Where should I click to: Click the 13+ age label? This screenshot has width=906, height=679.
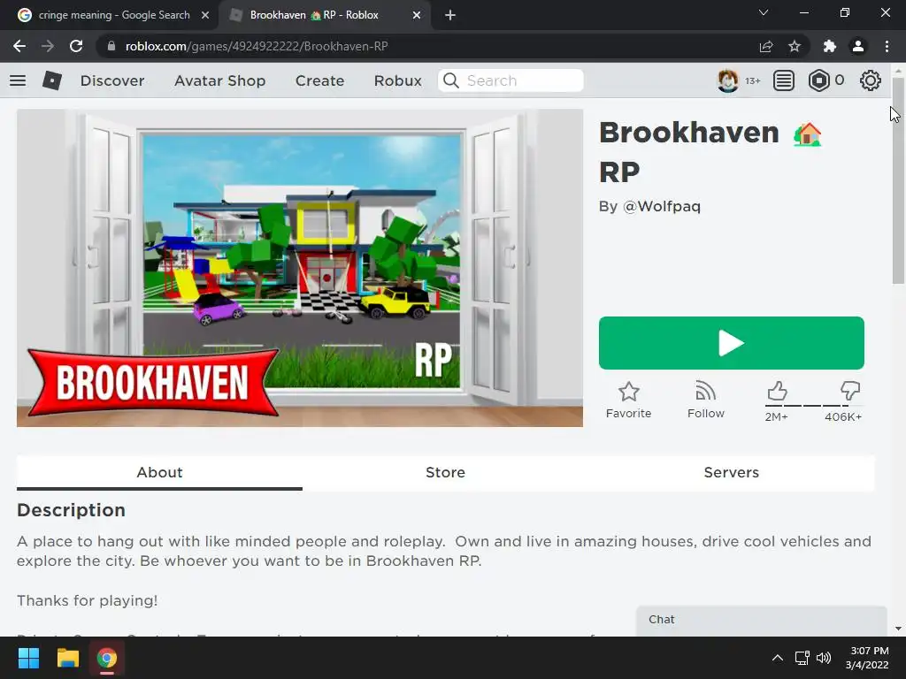click(x=753, y=80)
